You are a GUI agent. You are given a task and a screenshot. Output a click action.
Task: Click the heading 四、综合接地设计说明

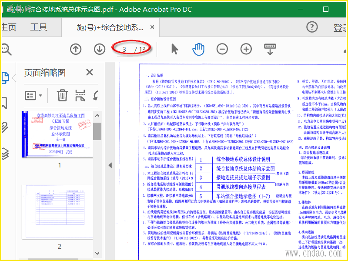pyautogui.click(x=314, y=147)
